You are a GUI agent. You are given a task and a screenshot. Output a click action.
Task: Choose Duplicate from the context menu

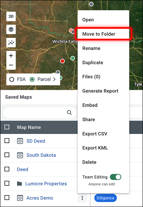[x=103, y=63]
